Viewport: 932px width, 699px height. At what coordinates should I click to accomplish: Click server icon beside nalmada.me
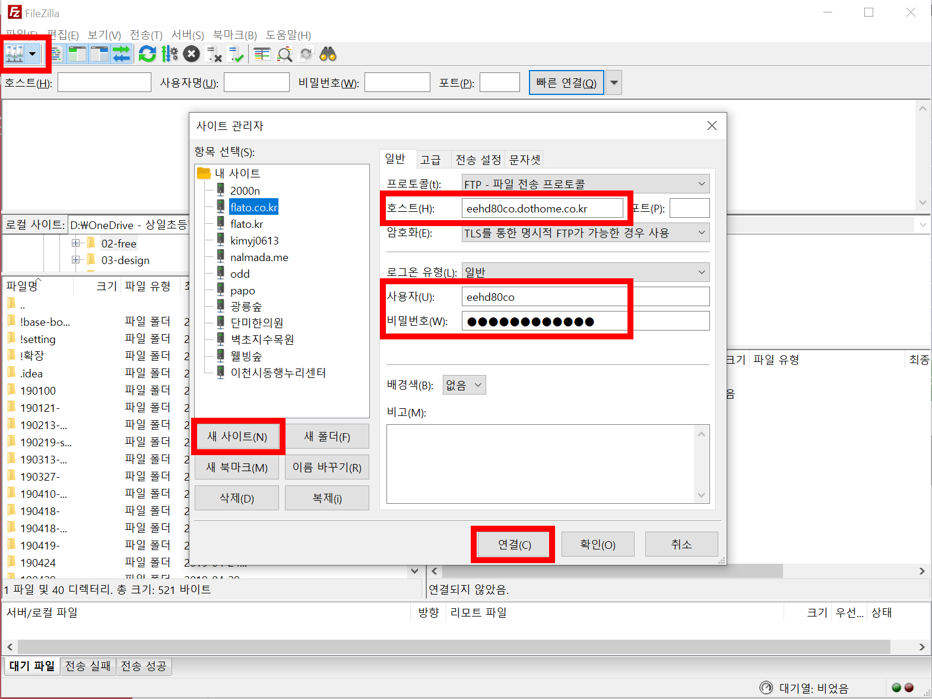221,256
